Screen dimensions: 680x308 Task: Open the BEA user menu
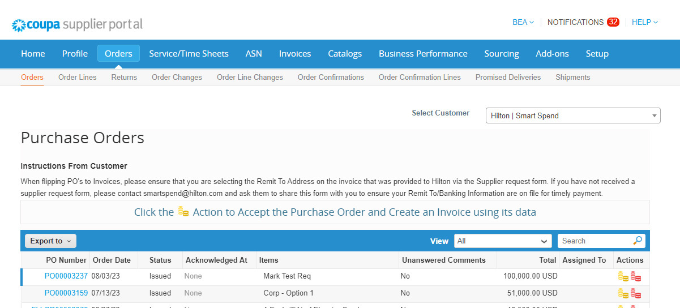523,22
